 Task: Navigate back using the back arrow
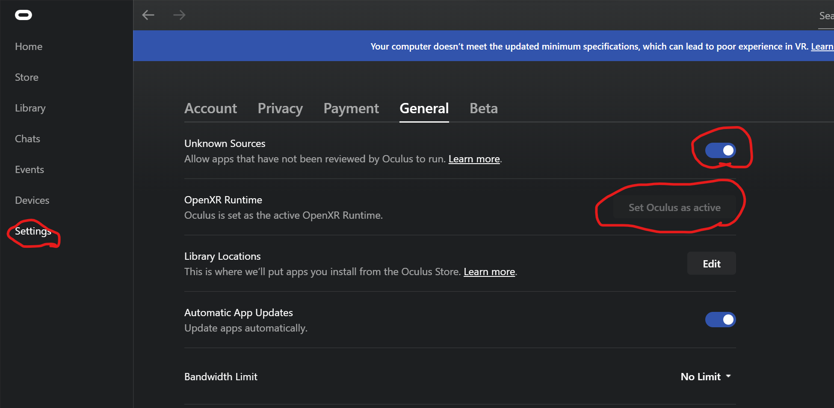pyautogui.click(x=148, y=15)
